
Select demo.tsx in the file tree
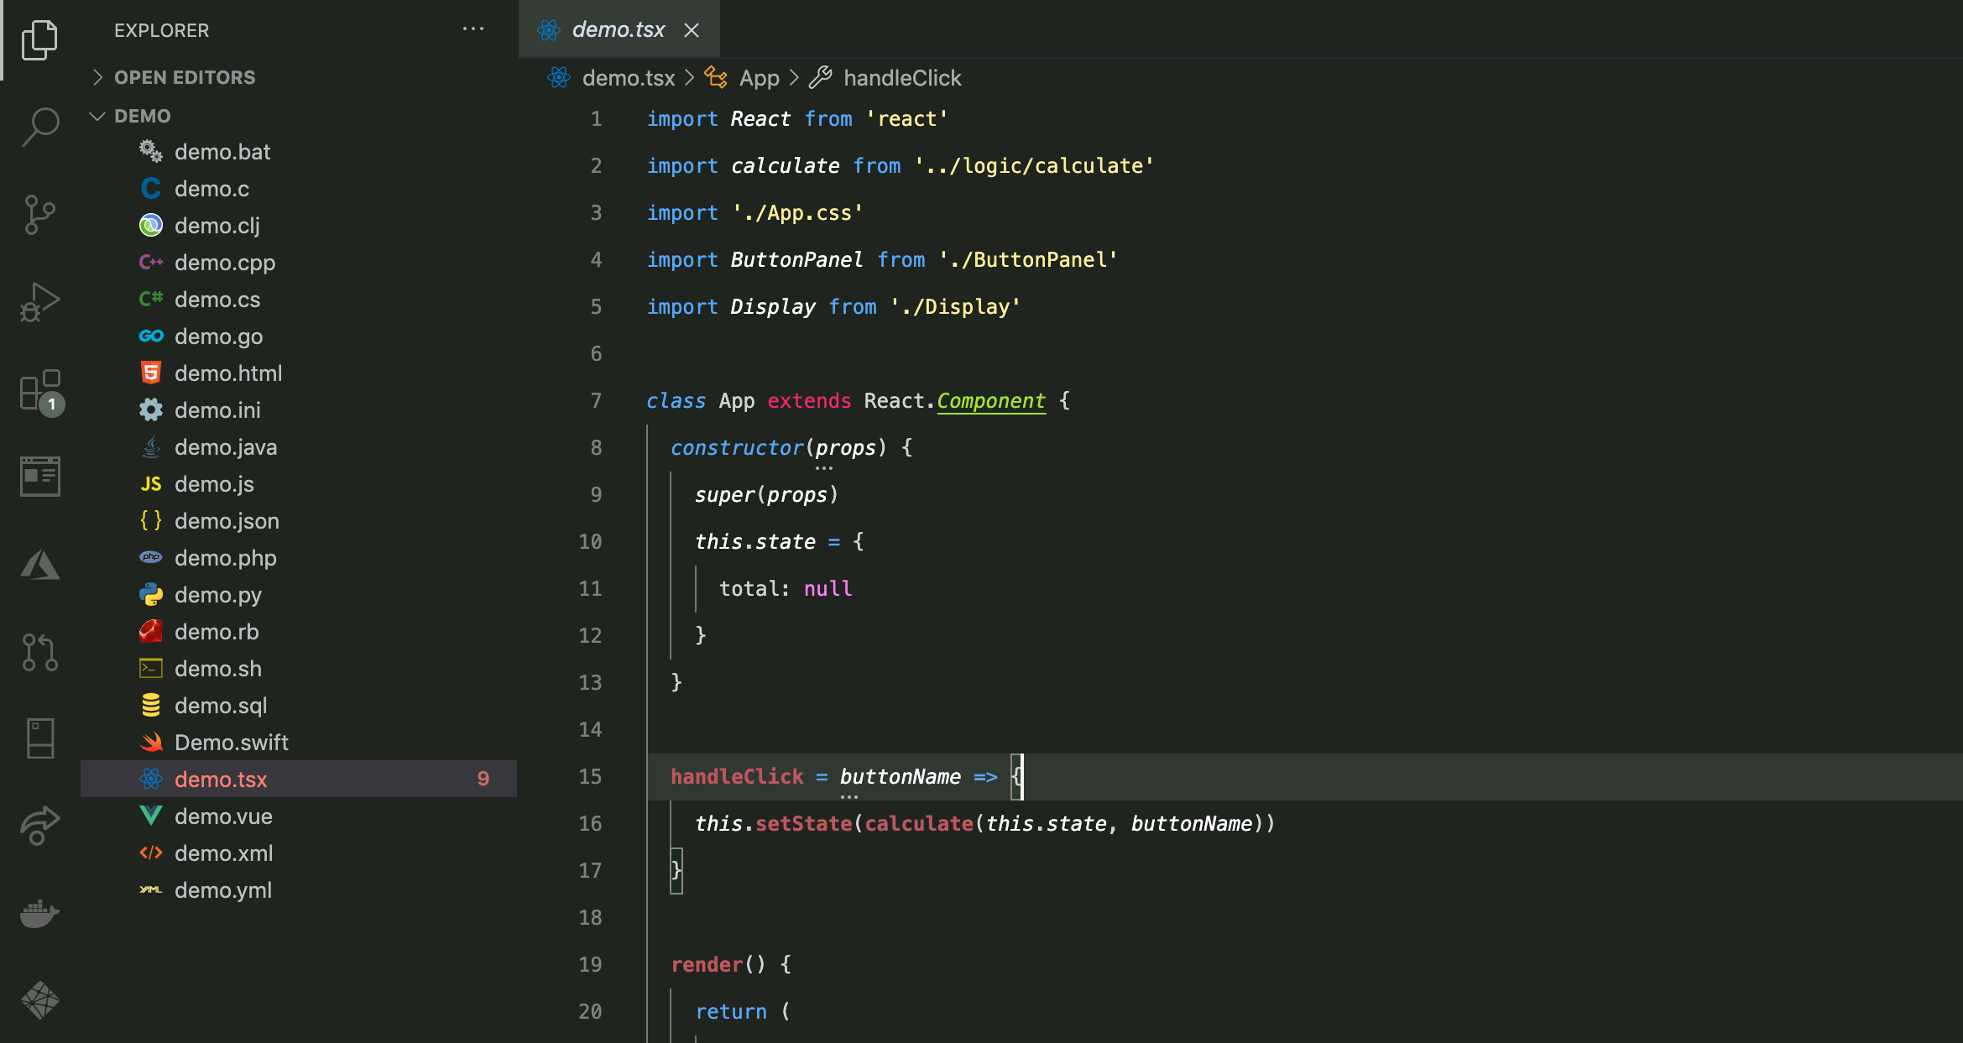(299, 780)
